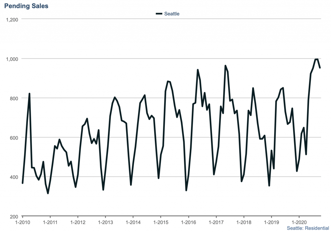Viewport: 331px width, 232px height.
Task: Click the 200 y-axis label
Action: [14, 216]
